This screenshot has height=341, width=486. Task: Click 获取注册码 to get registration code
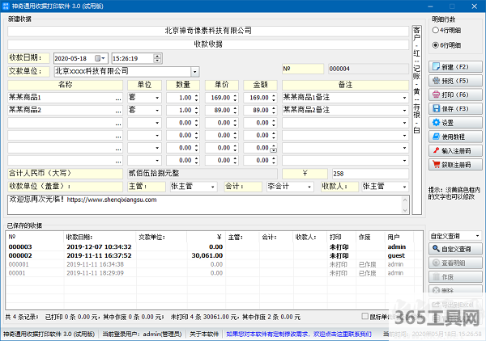455,165
